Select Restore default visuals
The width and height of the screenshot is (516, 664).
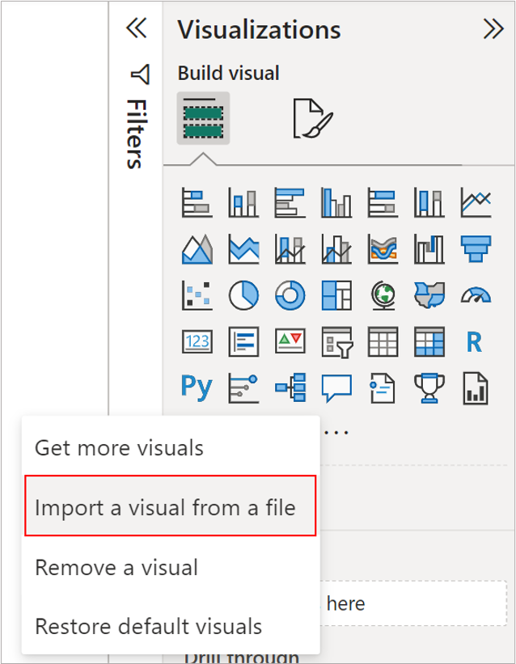[x=148, y=626]
